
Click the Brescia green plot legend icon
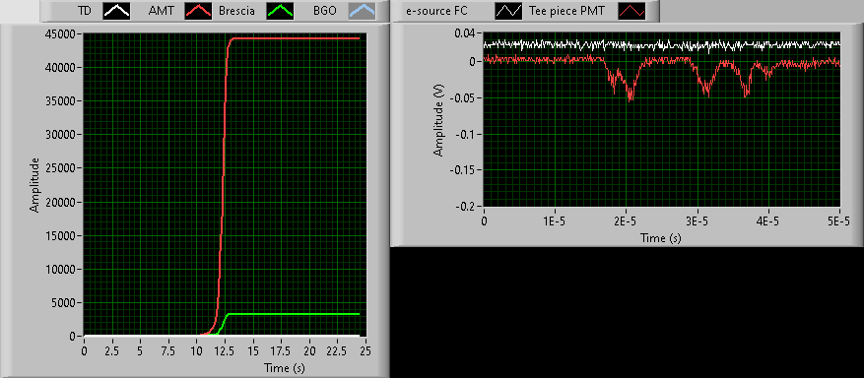(x=280, y=11)
